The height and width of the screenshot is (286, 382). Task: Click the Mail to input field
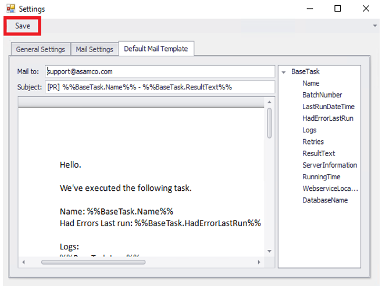pyautogui.click(x=159, y=71)
